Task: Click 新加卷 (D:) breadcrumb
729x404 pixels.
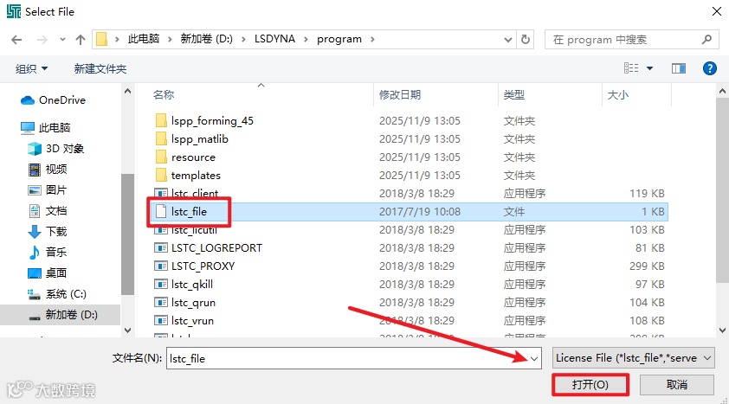Action: [206, 39]
